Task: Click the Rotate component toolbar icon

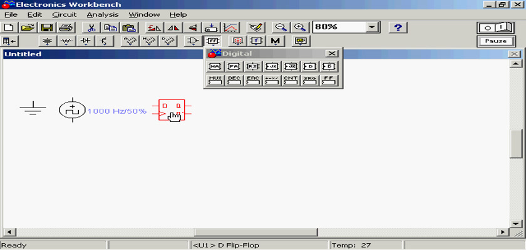Action: click(153, 27)
